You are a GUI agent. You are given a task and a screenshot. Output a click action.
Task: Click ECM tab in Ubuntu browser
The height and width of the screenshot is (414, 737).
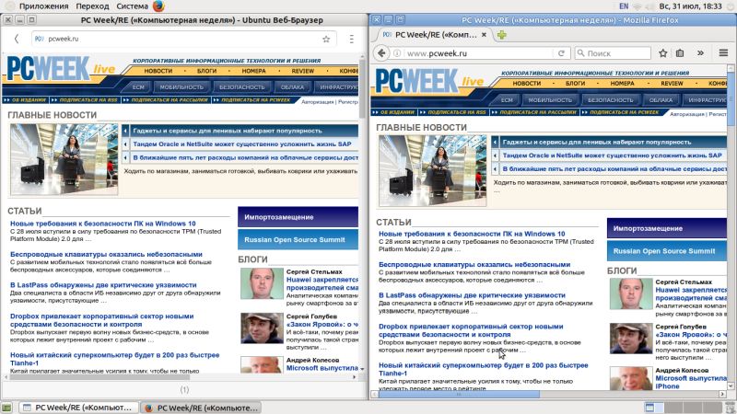click(138, 86)
